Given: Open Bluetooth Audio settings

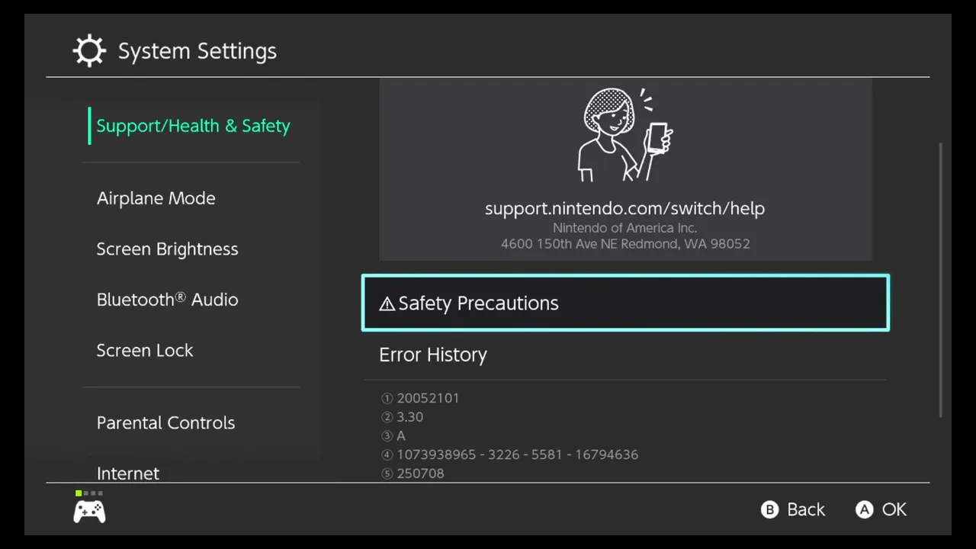Looking at the screenshot, I should click(x=167, y=300).
